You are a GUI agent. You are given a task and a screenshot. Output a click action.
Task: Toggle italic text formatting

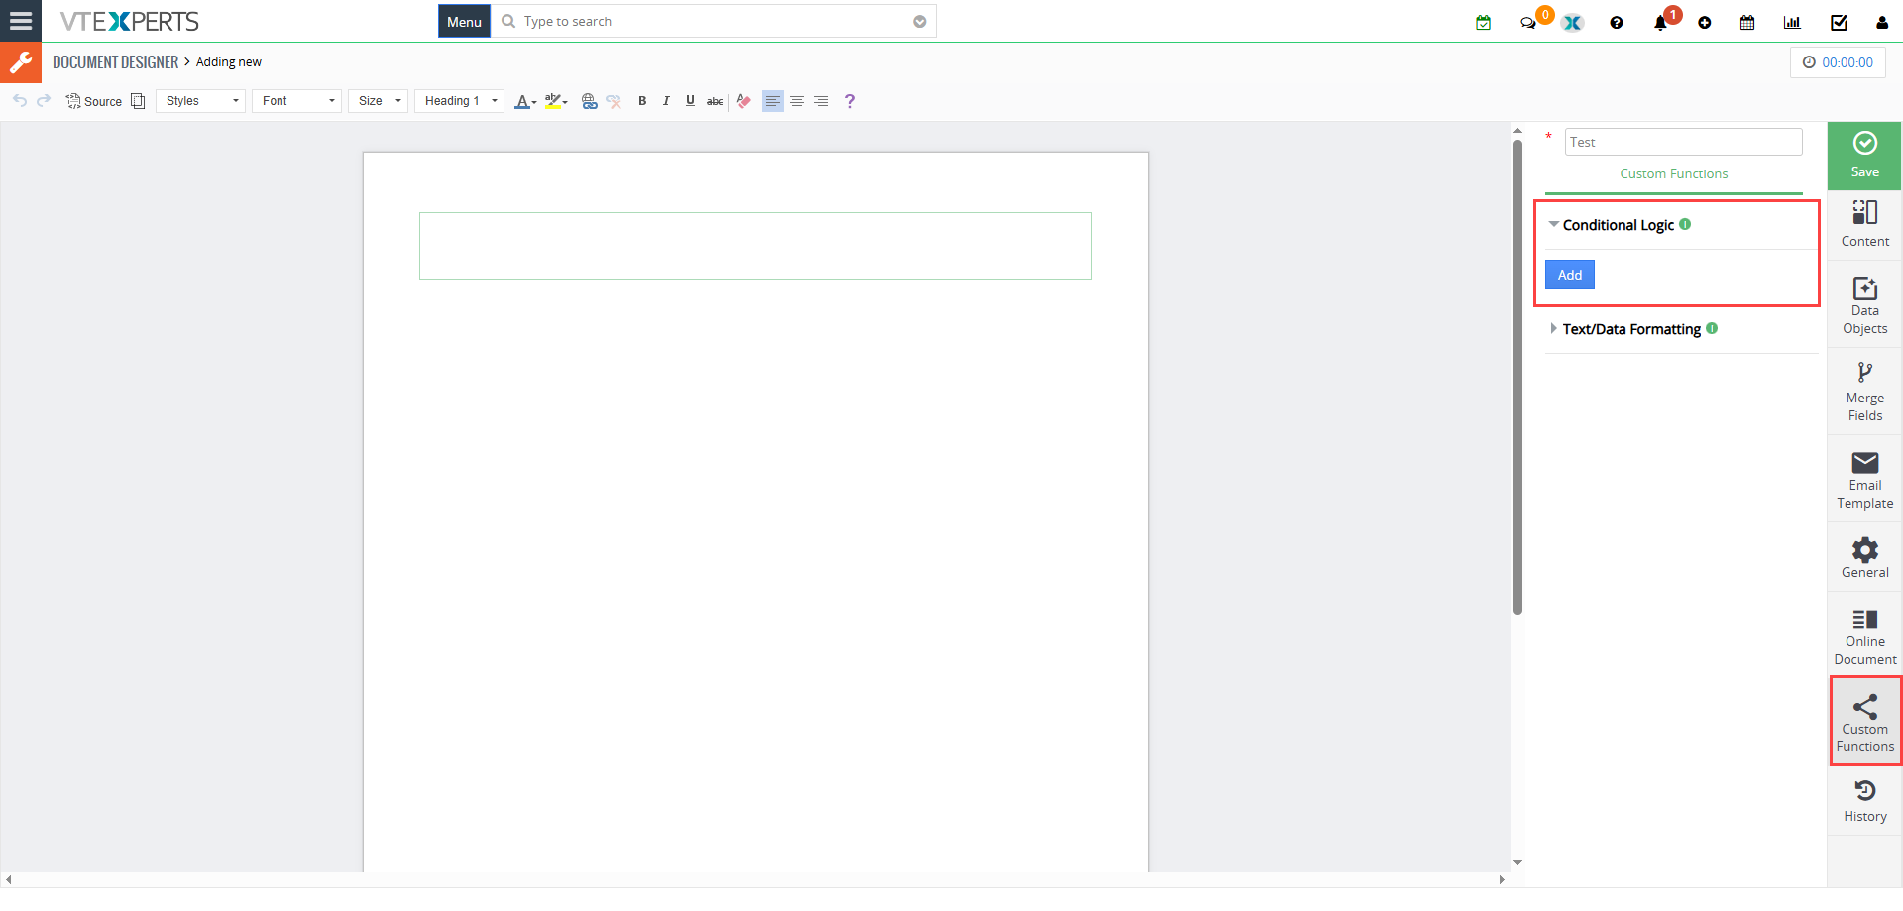point(666,101)
